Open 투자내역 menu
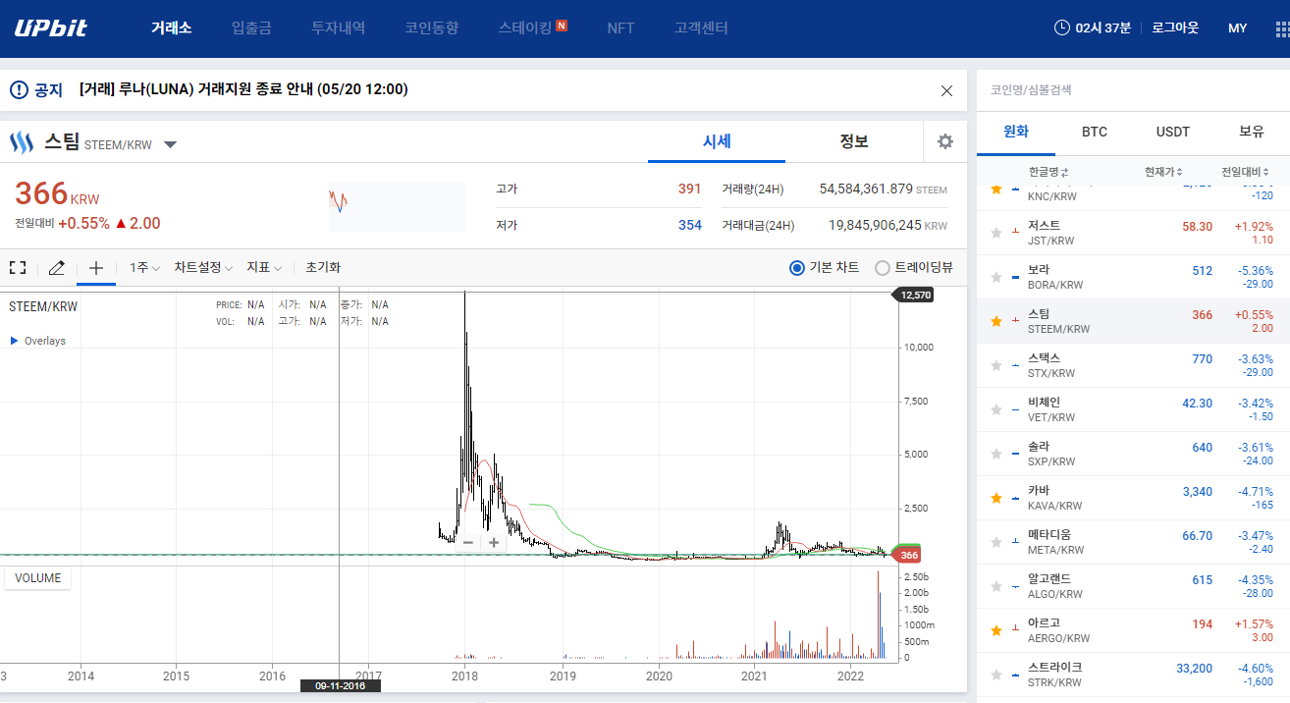Image resolution: width=1290 pixels, height=703 pixels. click(338, 27)
